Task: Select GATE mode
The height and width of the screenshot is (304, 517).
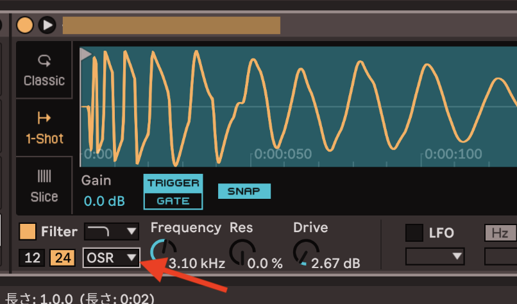Action: click(x=173, y=201)
